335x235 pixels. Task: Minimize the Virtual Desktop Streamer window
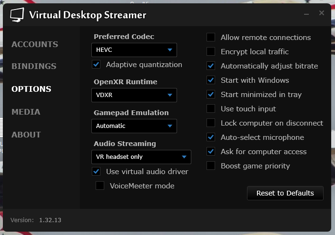[306, 14]
